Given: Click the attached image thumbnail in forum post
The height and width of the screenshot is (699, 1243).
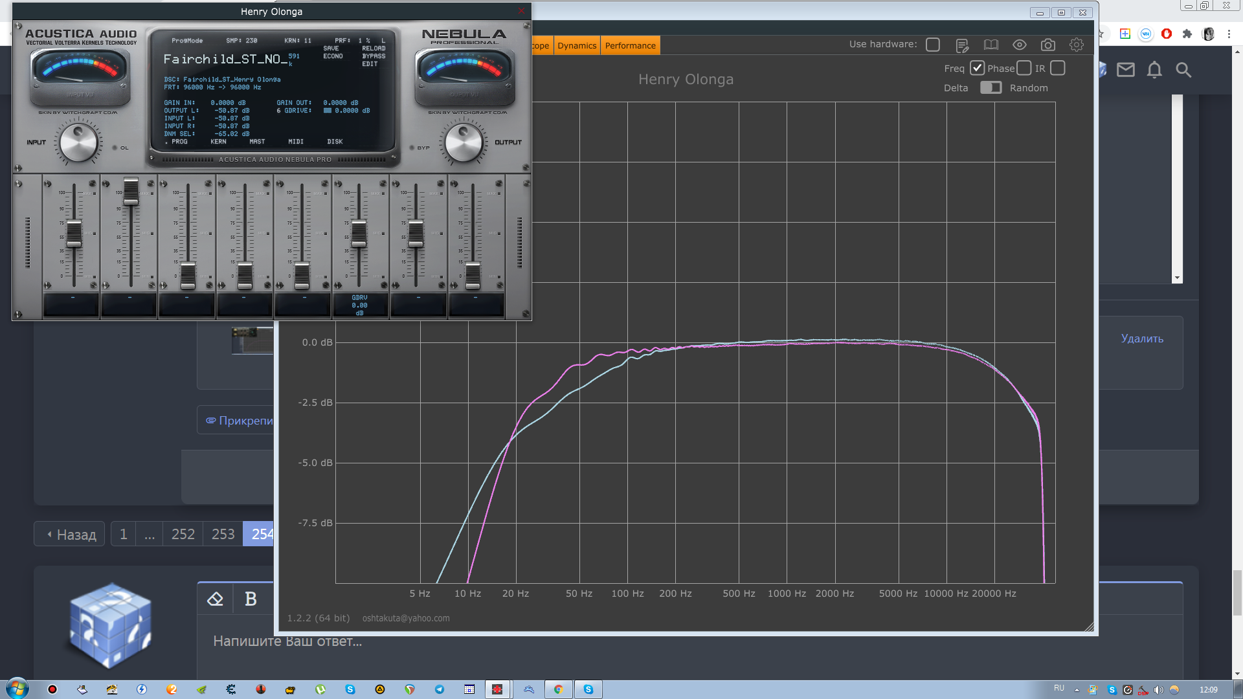Looking at the screenshot, I should 252,340.
